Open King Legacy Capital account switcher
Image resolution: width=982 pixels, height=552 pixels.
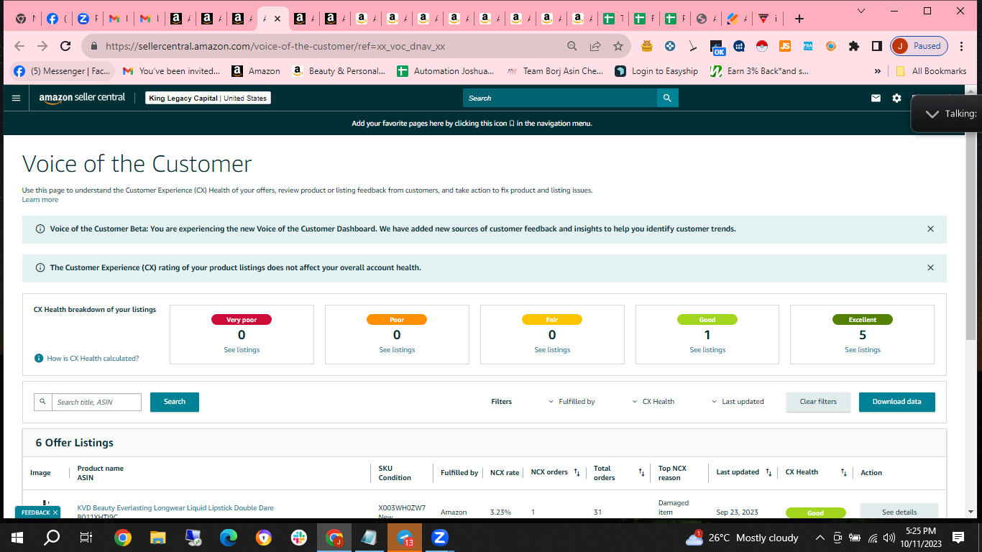click(x=208, y=98)
